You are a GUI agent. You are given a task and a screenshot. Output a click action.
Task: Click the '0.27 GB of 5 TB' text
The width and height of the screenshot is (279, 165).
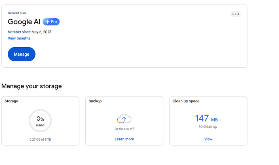40,140
